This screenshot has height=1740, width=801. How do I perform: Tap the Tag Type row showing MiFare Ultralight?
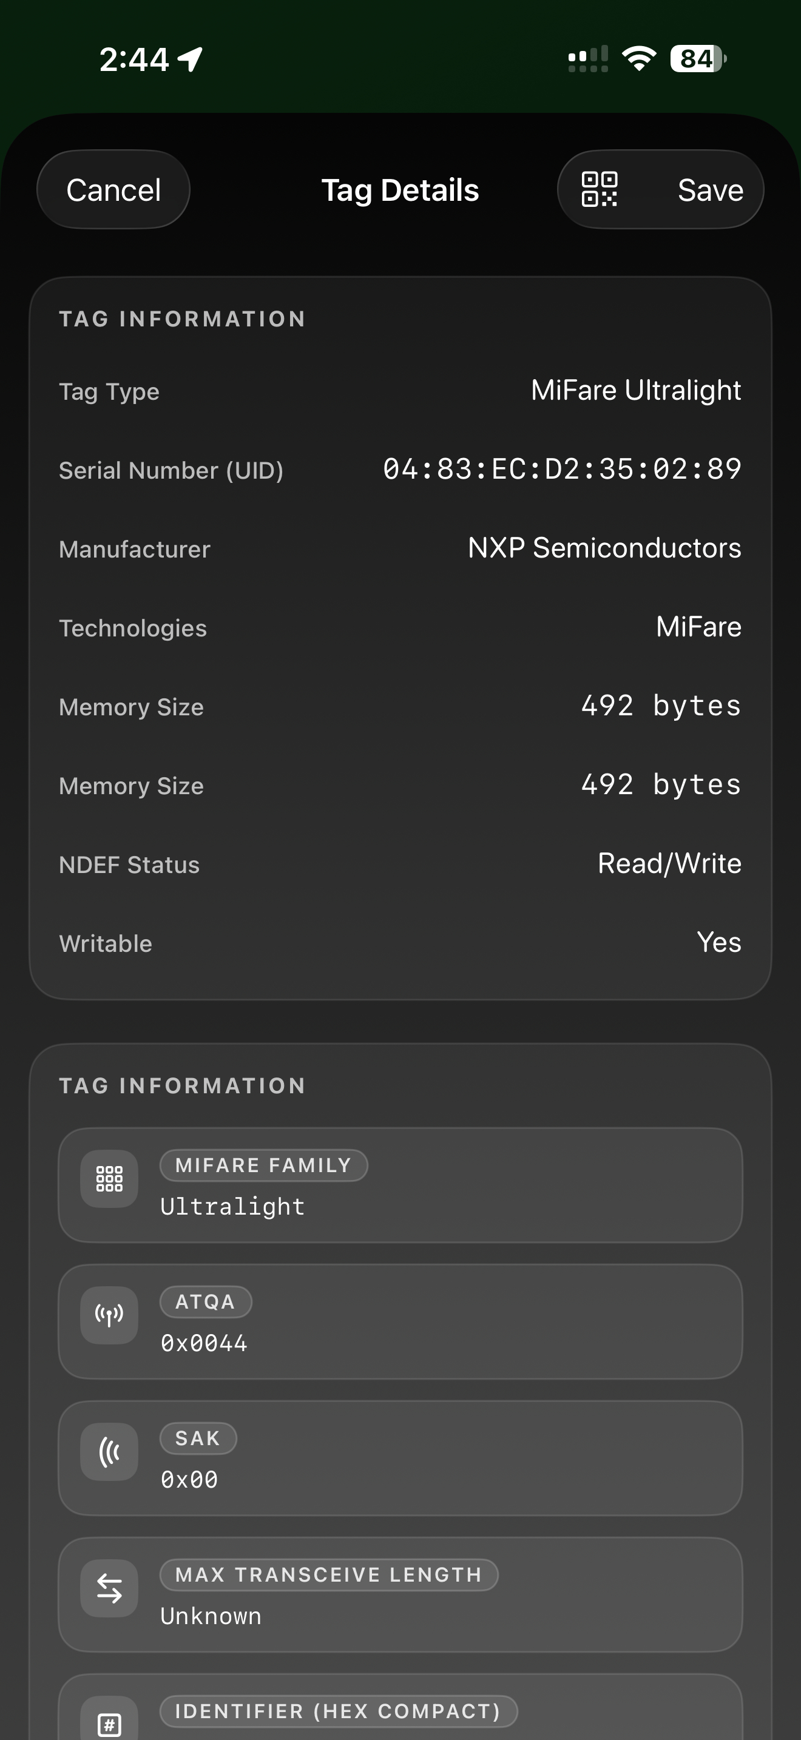tap(400, 389)
